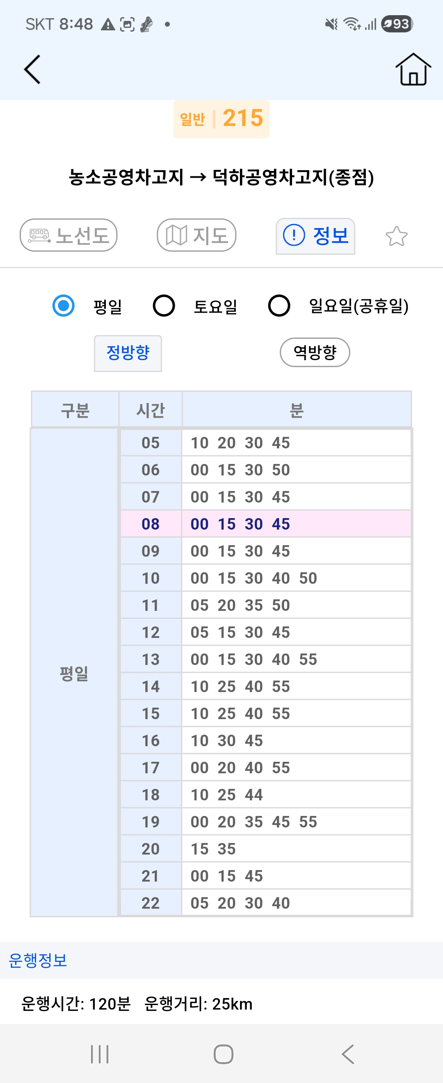Tap the 운행정보 section heading
Screen dimensions: 443x1083
38,960
